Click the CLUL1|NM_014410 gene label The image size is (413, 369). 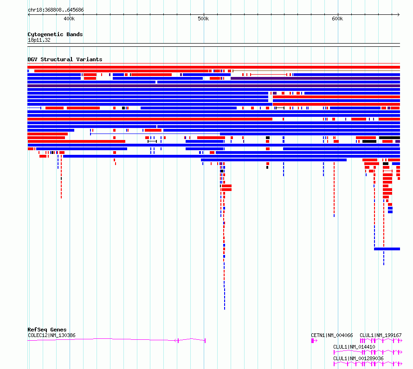click(354, 347)
